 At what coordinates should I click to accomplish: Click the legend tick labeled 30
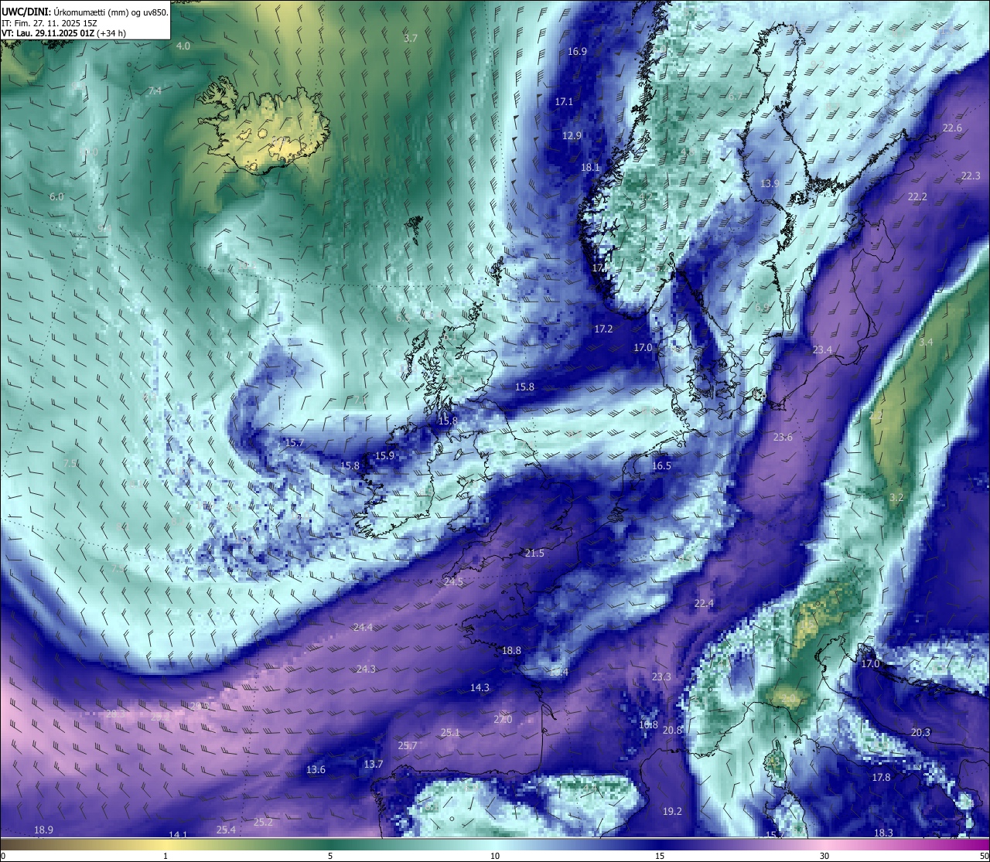pyautogui.click(x=824, y=856)
